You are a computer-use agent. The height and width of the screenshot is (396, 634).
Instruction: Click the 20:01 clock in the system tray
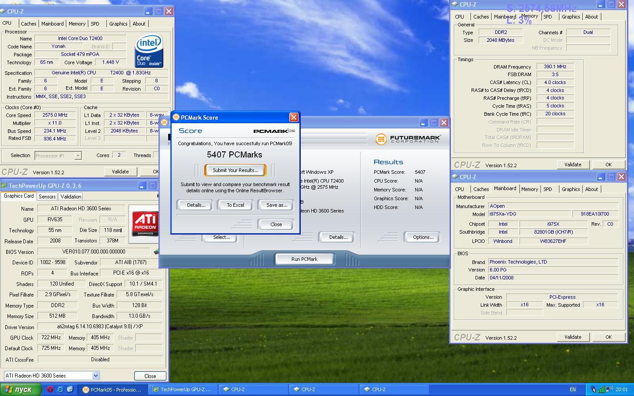point(622,389)
